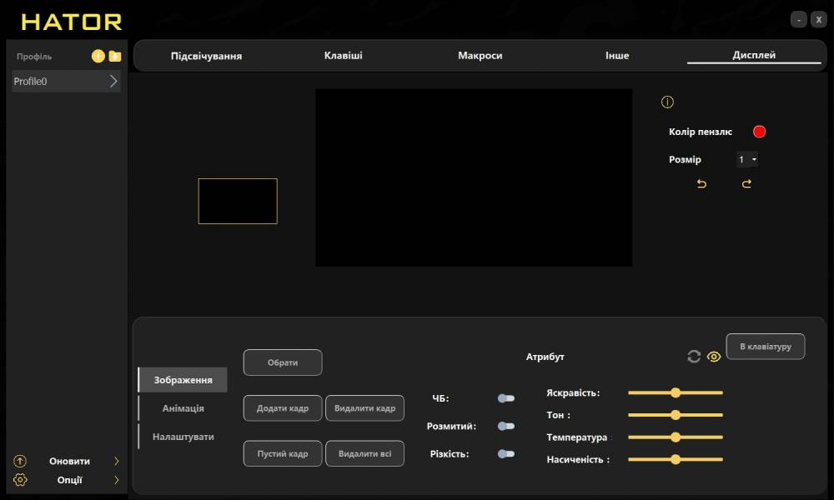Click the Оновити update arrow icon
The width and height of the screenshot is (834, 500).
[x=21, y=461]
